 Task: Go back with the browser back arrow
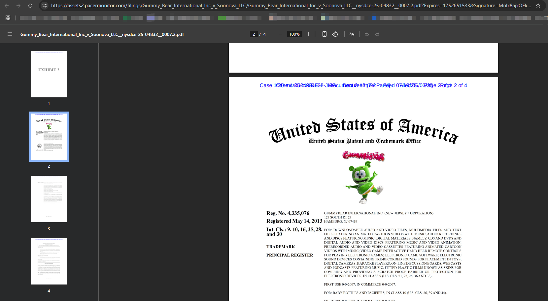[x=7, y=6]
